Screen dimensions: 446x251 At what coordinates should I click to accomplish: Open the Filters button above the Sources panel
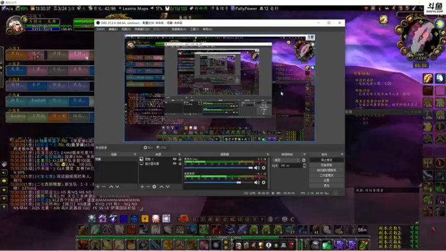[x=162, y=148]
